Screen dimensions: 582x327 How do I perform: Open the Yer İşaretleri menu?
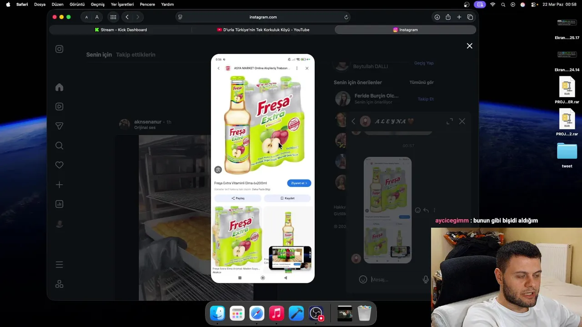[122, 4]
